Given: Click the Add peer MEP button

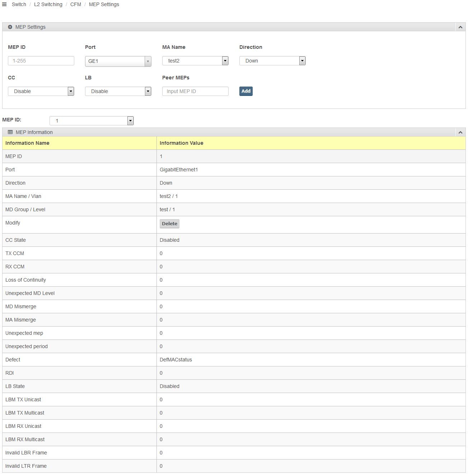Looking at the screenshot, I should pos(246,91).
